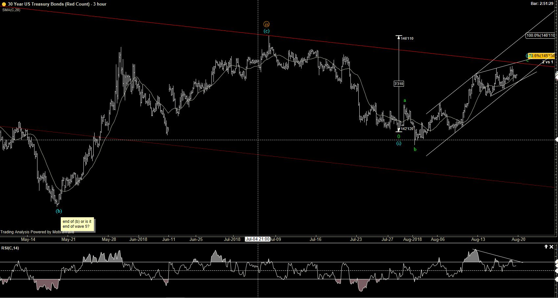Select the chart title '30 Year US Treasury Bonds'
Image resolution: width=558 pixels, height=298 pixels.
(x=35, y=4)
